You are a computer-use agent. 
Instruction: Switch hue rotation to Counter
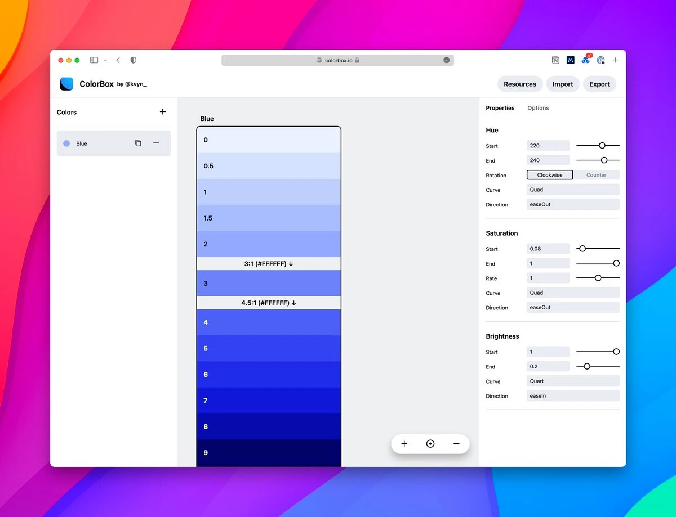click(x=596, y=175)
